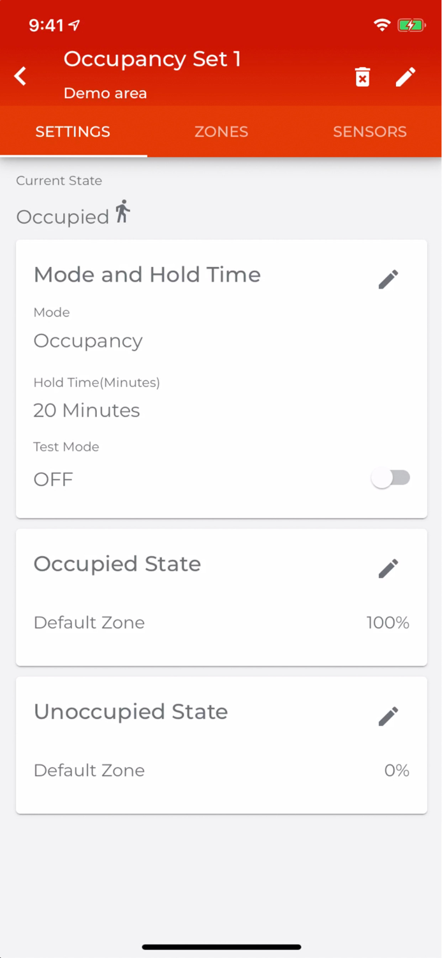The width and height of the screenshot is (442, 958).
Task: Tap the Wi-Fi icon in the status bar
Action: click(x=382, y=25)
